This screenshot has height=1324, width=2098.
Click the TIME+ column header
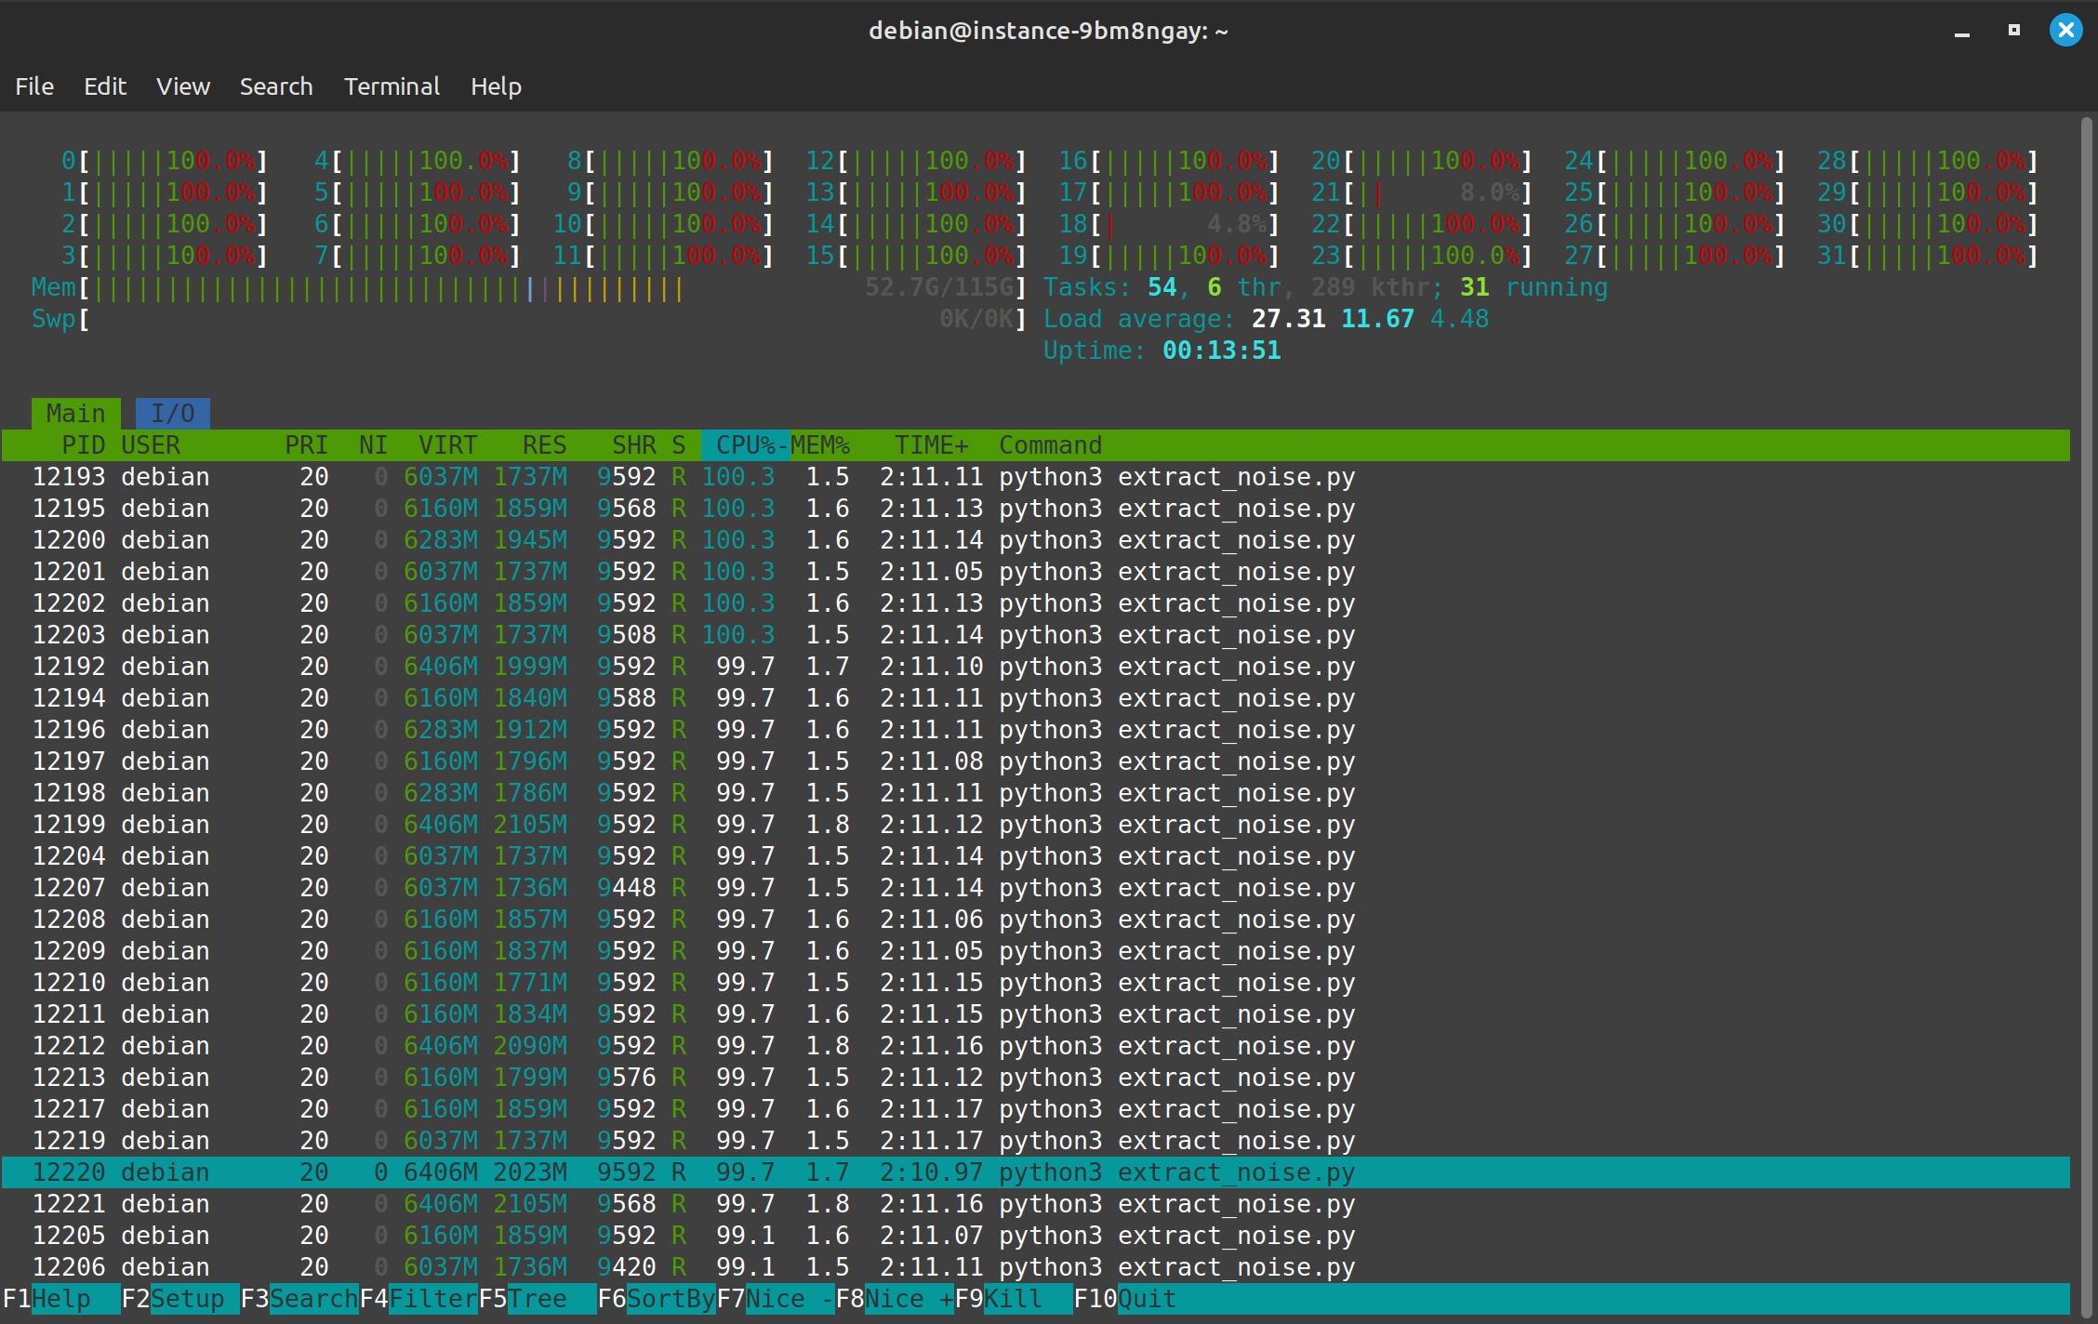[931, 445]
